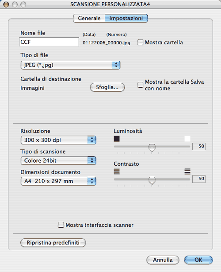This screenshot has height=272, width=221.
Task: Open the JPEG (*.jpg) file type dropdown
Action: (x=70, y=65)
